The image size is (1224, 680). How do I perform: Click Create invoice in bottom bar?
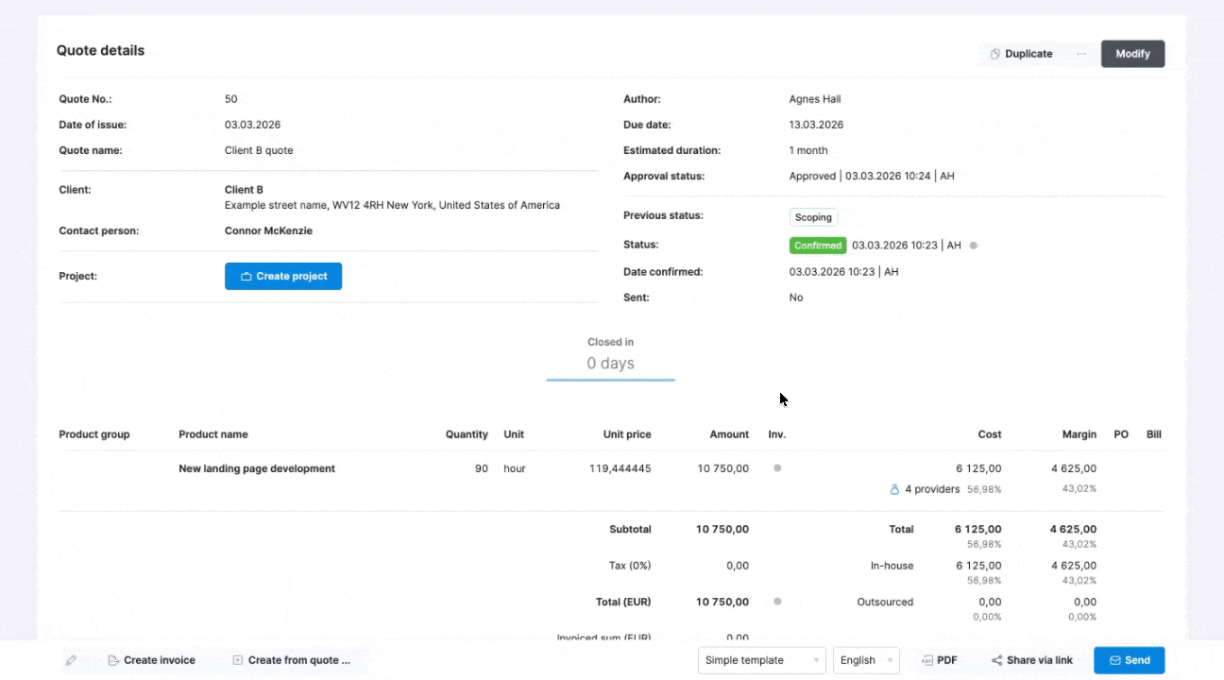151,660
